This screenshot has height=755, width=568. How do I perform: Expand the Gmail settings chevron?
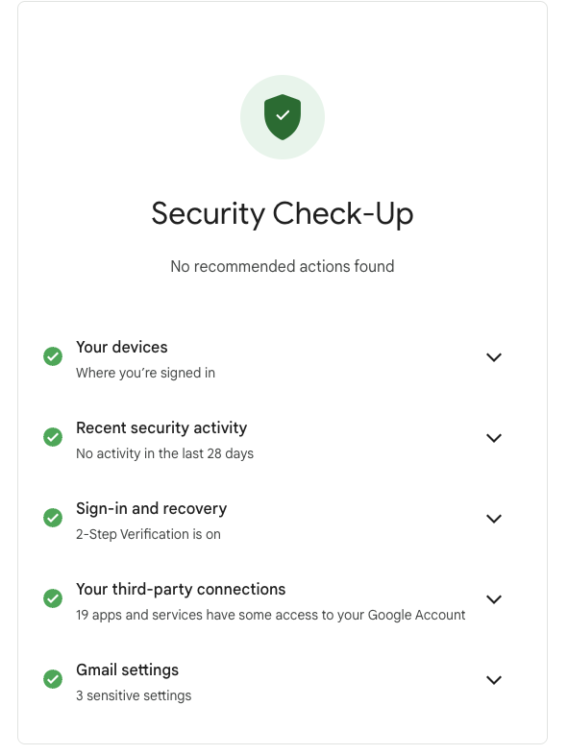[494, 680]
